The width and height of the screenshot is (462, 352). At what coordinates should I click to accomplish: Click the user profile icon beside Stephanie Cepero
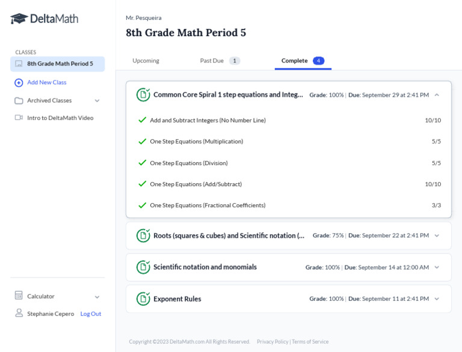tap(19, 314)
